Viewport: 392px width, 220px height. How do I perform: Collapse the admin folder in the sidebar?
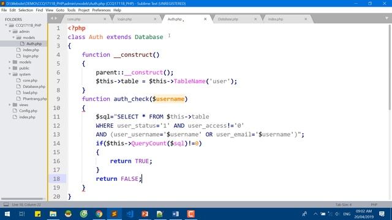point(10,31)
